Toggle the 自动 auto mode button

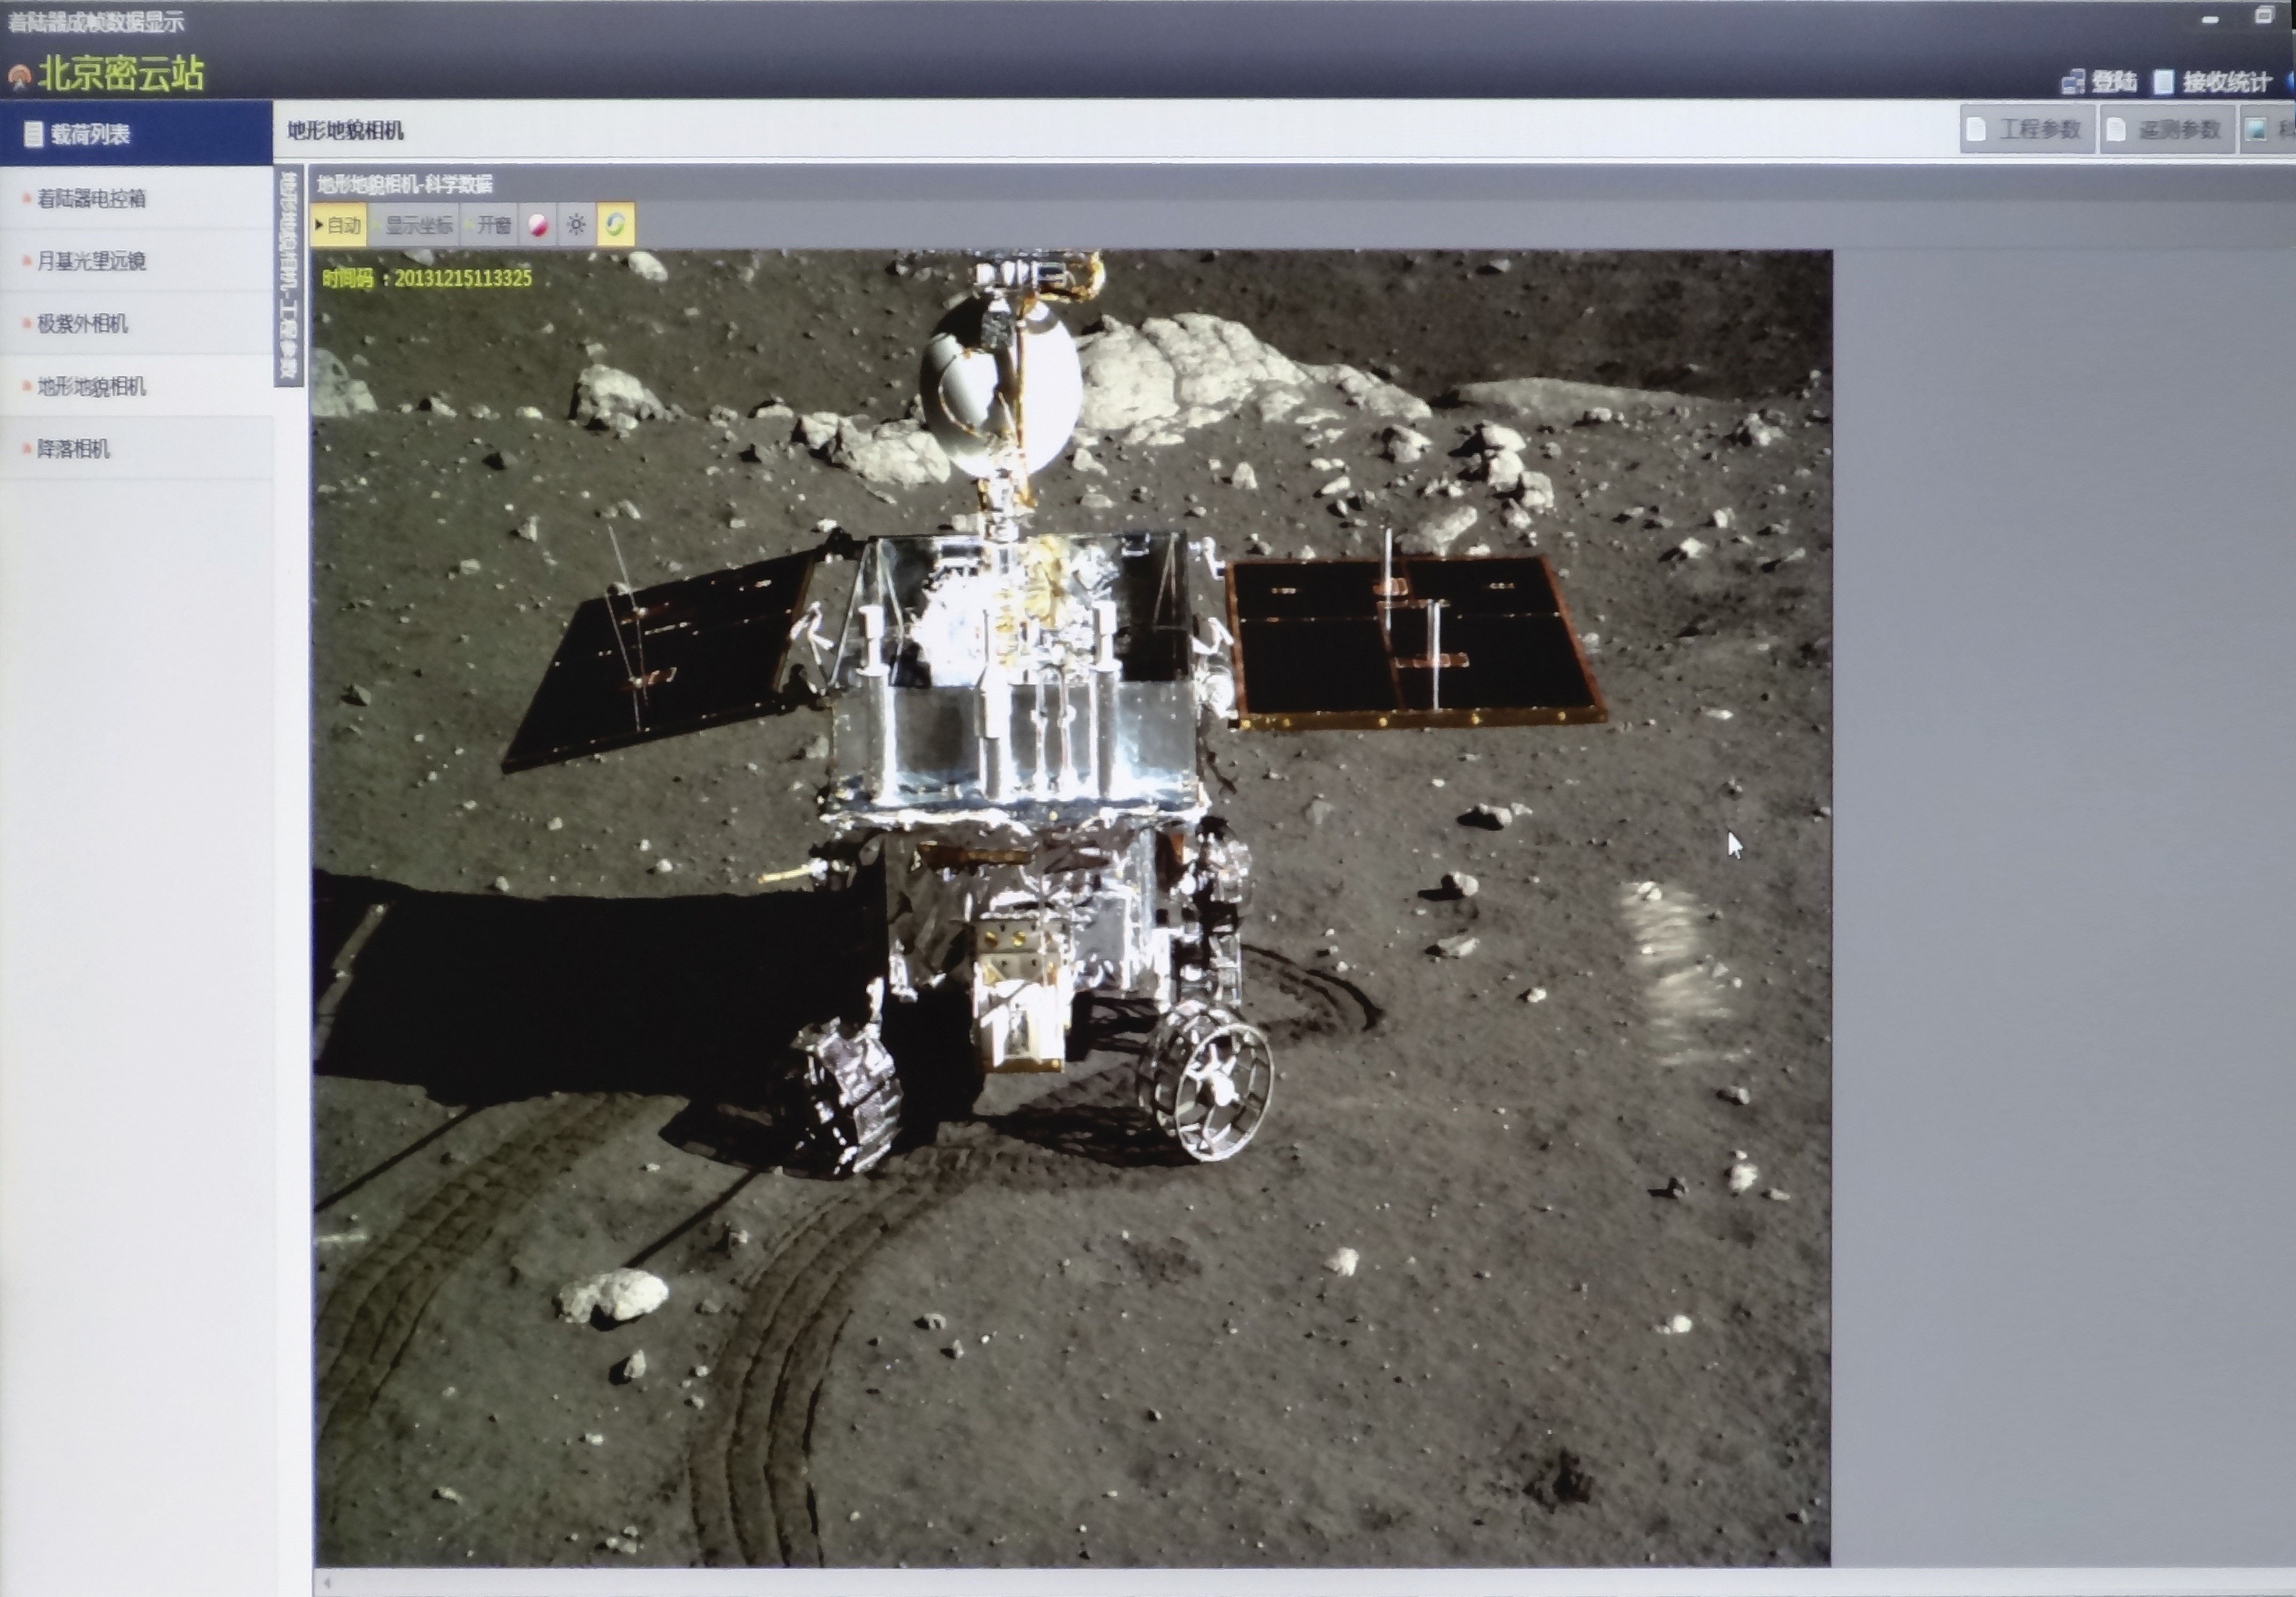click(339, 225)
